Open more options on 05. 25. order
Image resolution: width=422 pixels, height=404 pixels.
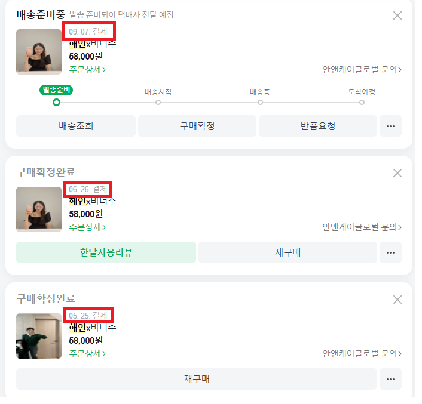(391, 379)
